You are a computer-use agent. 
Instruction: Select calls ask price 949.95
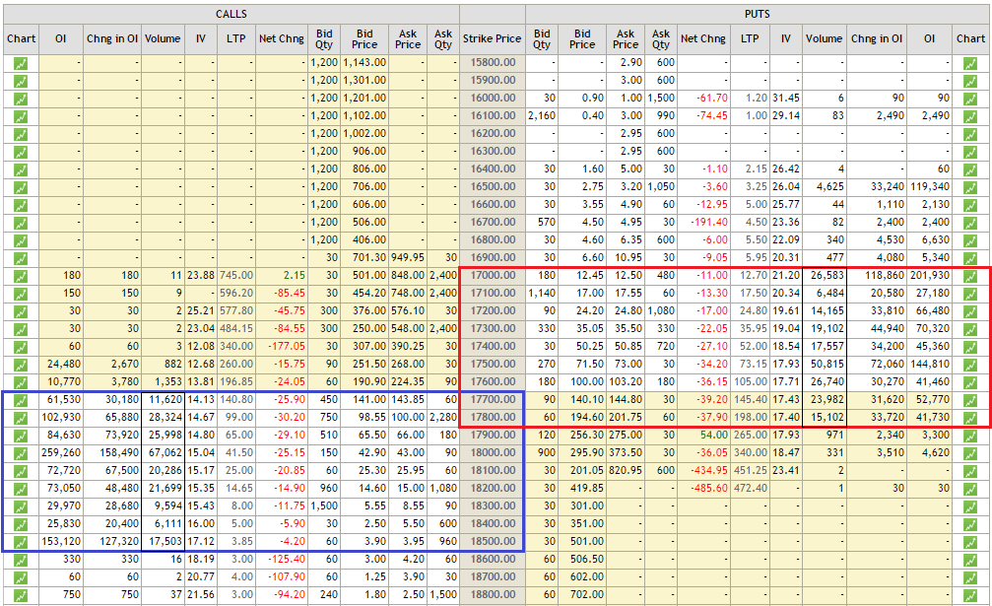pyautogui.click(x=408, y=257)
